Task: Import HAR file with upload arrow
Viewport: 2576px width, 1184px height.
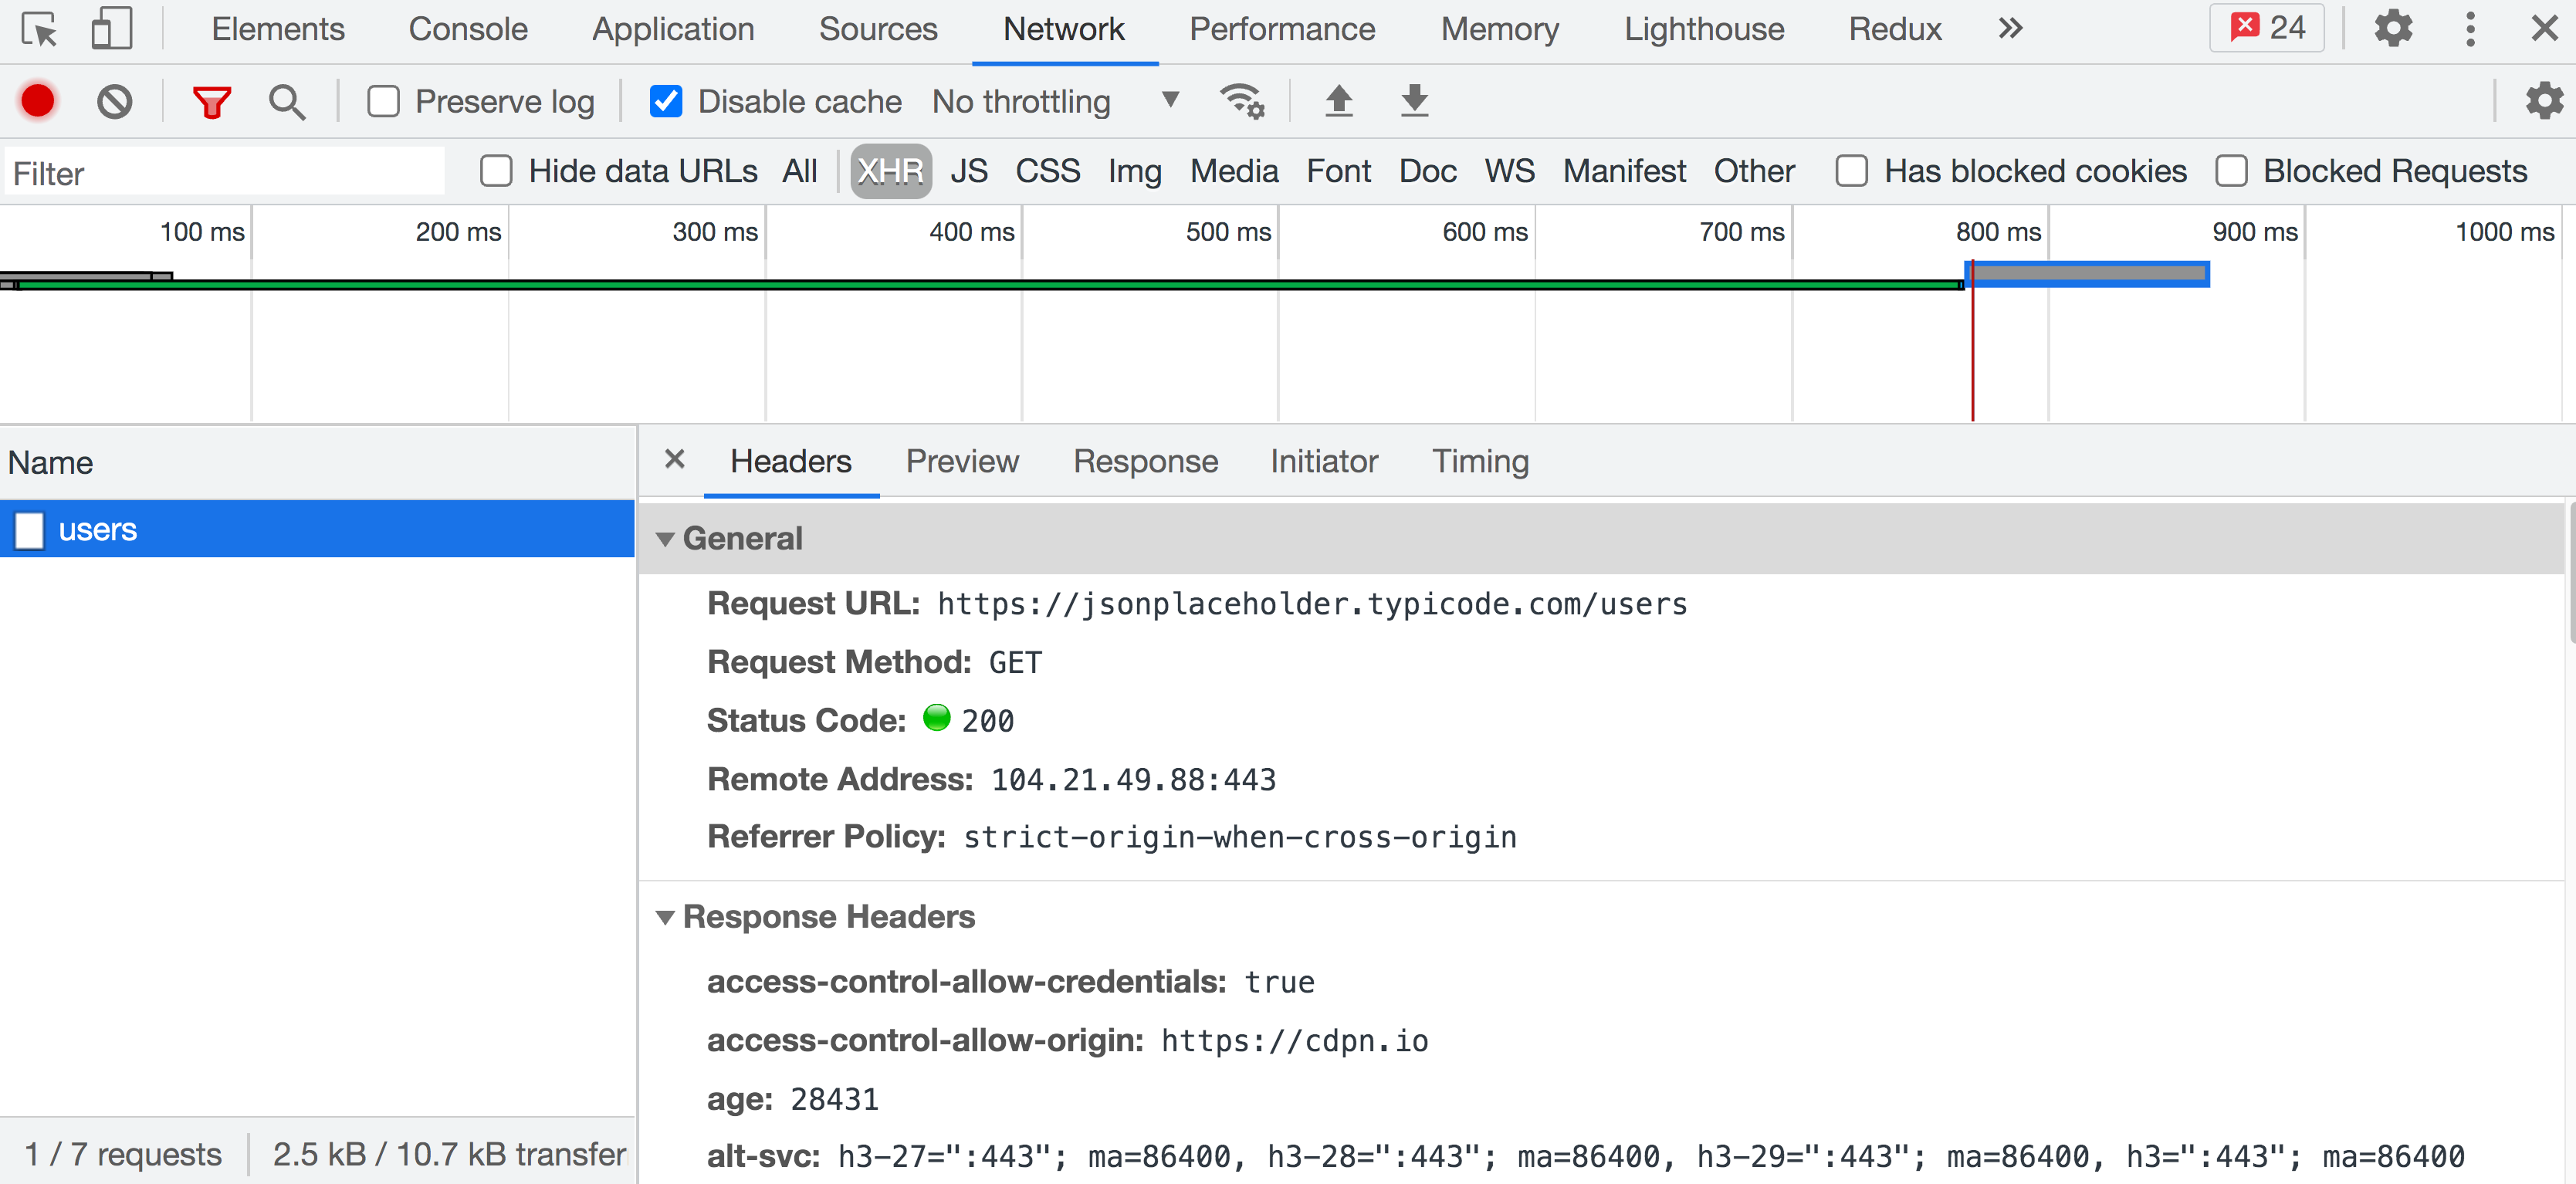Action: click(x=1338, y=101)
